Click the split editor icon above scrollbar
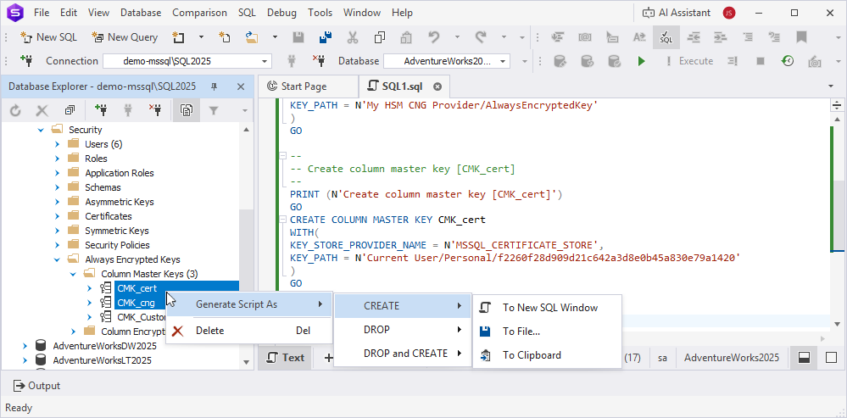 coord(837,105)
